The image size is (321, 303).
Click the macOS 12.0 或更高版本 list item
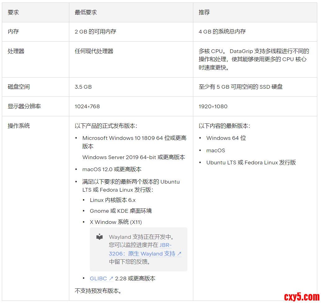pos(112,169)
